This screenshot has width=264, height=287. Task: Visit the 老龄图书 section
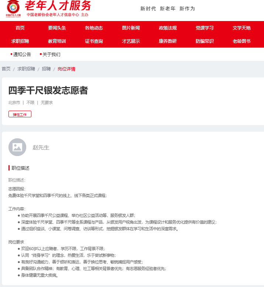coord(241,41)
